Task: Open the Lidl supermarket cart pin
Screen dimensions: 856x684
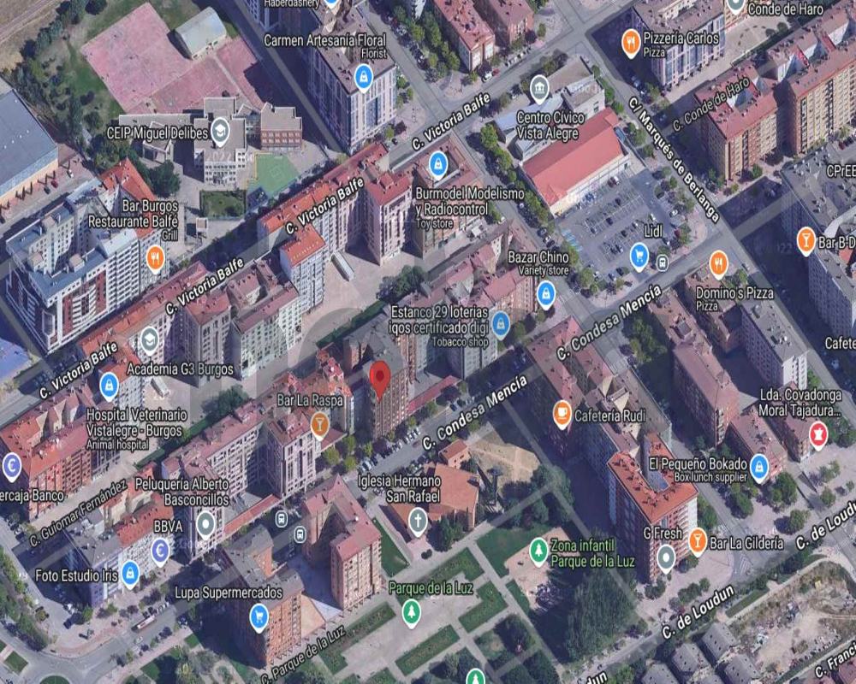Action: (x=639, y=256)
